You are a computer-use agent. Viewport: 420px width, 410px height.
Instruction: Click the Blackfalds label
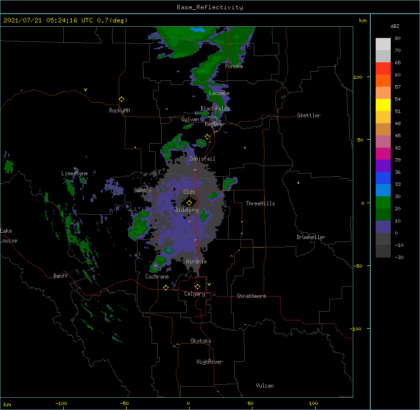pos(215,109)
